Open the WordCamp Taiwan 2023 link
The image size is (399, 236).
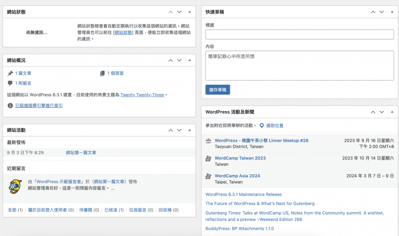240,158
